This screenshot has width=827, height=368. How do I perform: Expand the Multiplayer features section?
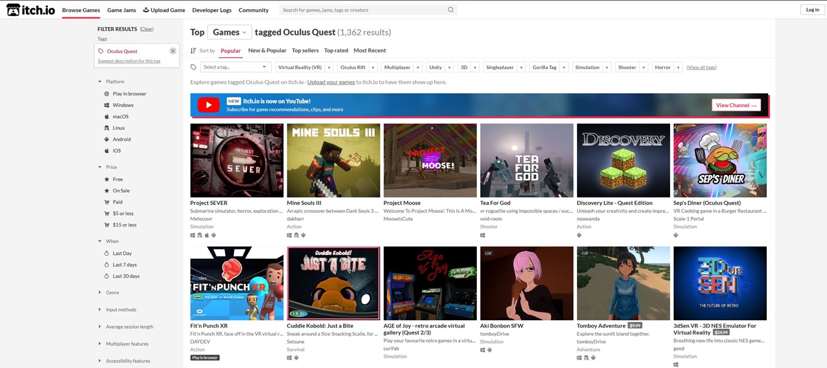click(x=123, y=344)
